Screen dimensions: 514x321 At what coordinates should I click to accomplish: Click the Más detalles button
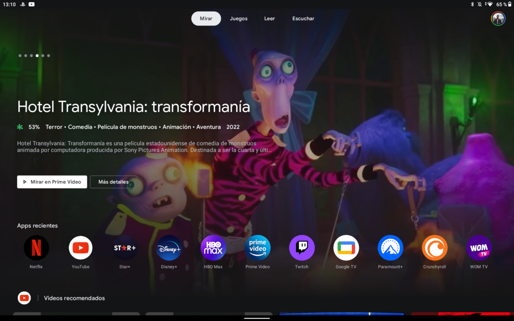click(x=113, y=182)
